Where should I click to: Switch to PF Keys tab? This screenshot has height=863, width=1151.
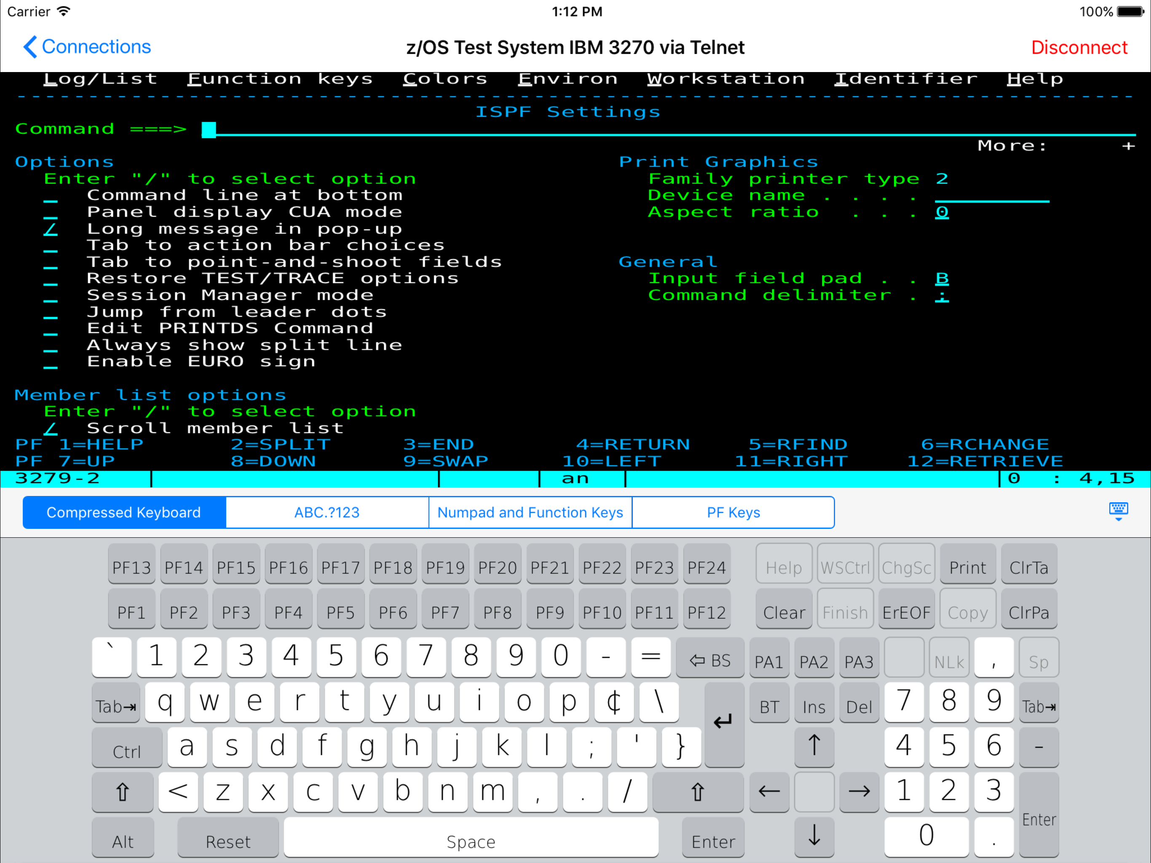click(x=733, y=513)
